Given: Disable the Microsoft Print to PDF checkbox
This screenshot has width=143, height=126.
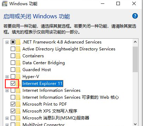Looking at the screenshot, I should [x=13, y=104].
